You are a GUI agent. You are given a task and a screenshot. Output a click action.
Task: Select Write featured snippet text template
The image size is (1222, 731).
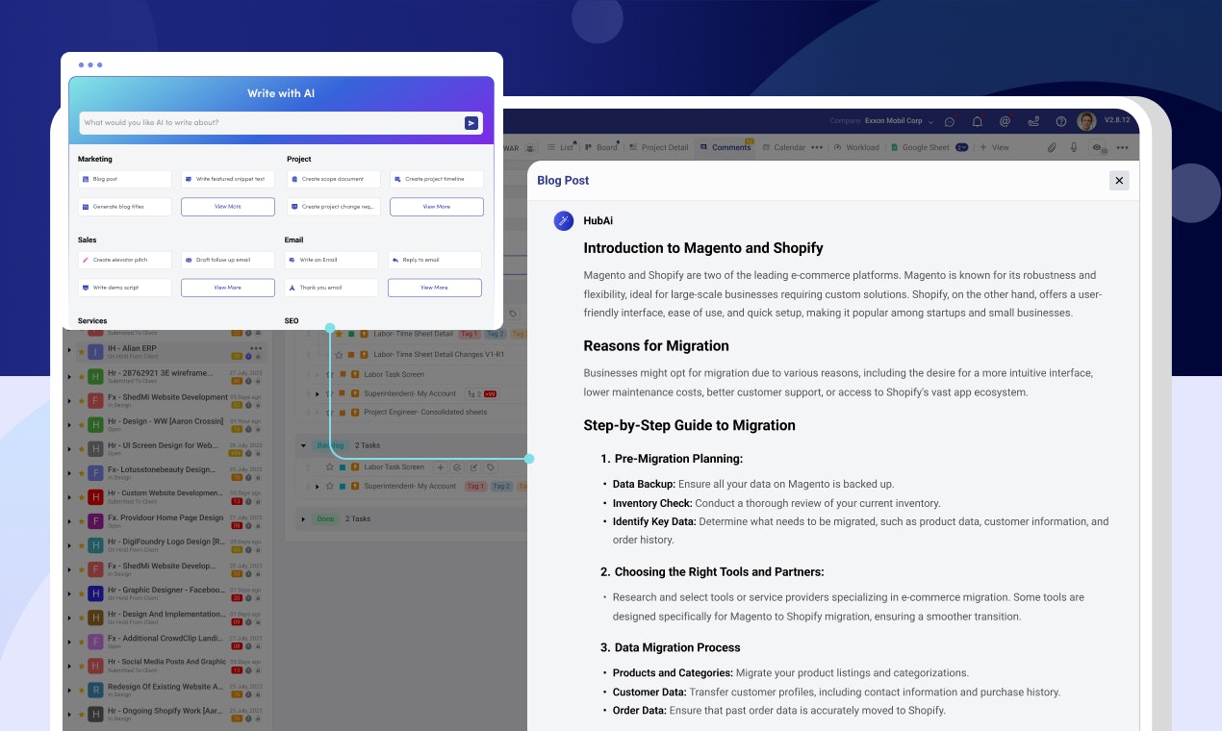pos(228,179)
